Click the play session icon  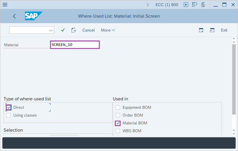186,5
